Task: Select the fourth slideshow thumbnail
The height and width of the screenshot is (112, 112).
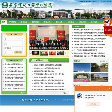Action: (x=60, y=53)
